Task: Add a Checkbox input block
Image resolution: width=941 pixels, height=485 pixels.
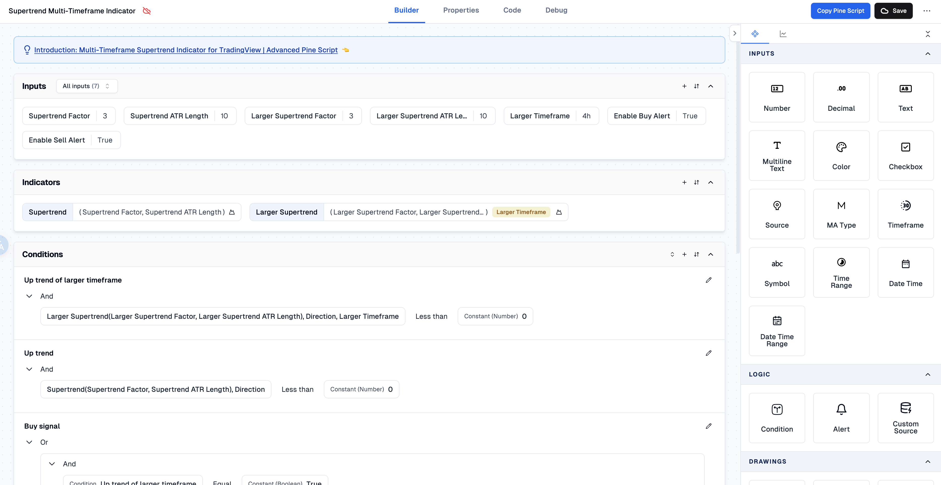Action: (x=905, y=155)
